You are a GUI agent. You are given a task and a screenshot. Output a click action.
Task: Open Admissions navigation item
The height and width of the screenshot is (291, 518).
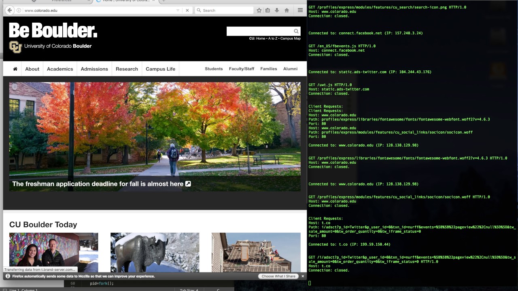pyautogui.click(x=94, y=69)
